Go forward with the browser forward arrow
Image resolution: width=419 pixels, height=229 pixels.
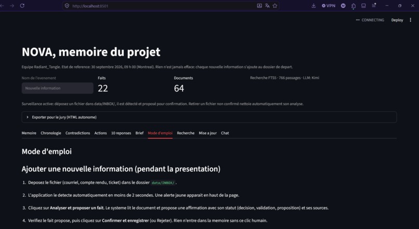(x=12, y=6)
